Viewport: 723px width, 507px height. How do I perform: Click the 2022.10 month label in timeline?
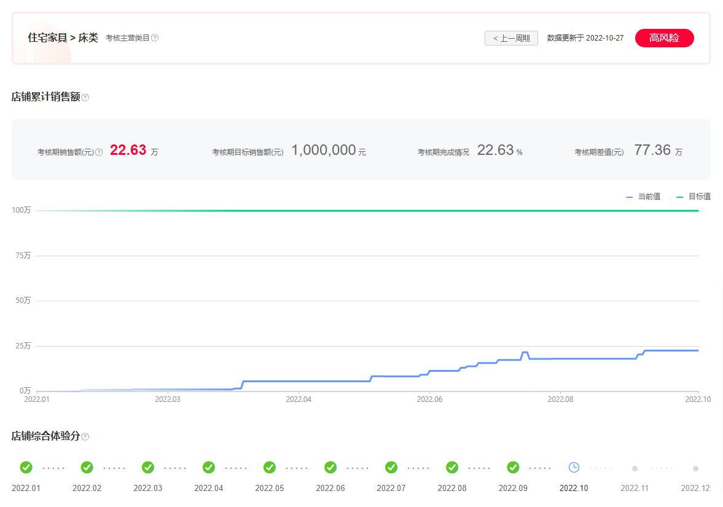coord(574,488)
